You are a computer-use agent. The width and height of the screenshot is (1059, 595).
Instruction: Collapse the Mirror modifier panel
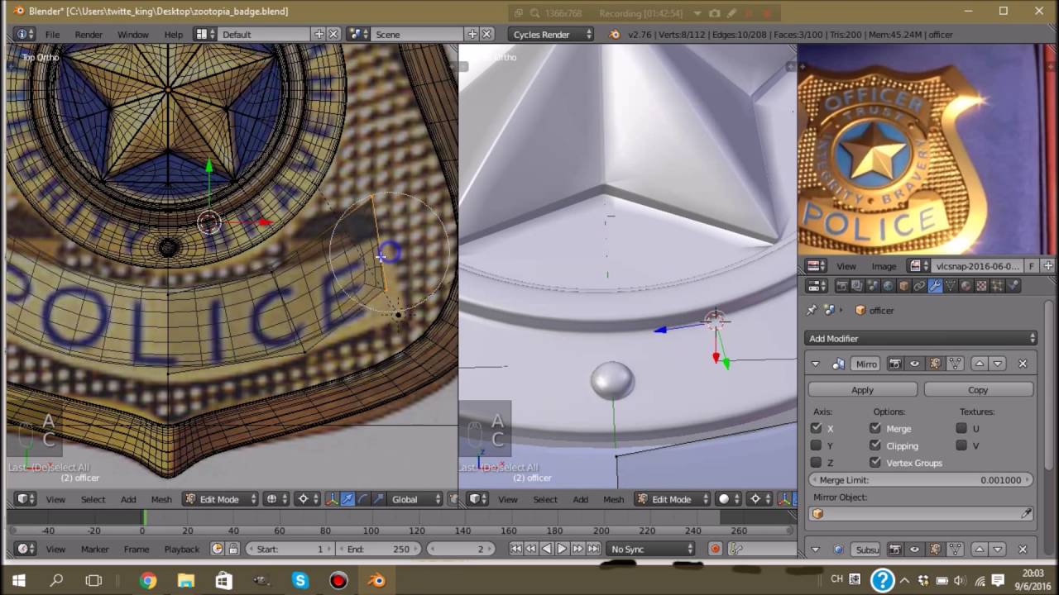816,364
